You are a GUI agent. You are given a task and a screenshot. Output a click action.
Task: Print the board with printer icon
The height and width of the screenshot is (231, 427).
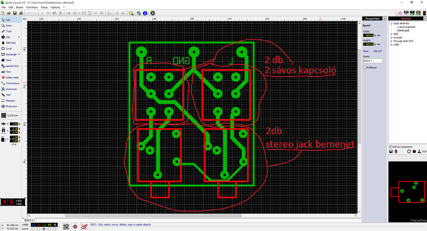[21, 13]
